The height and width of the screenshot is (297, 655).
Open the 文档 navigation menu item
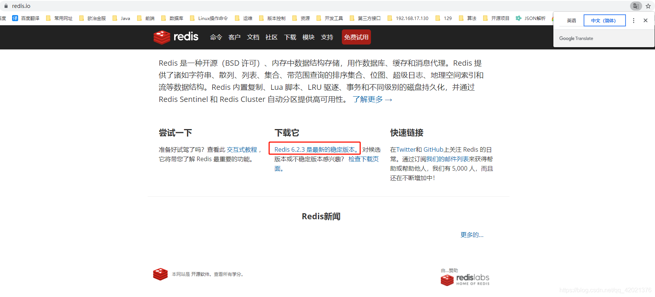pyautogui.click(x=253, y=37)
